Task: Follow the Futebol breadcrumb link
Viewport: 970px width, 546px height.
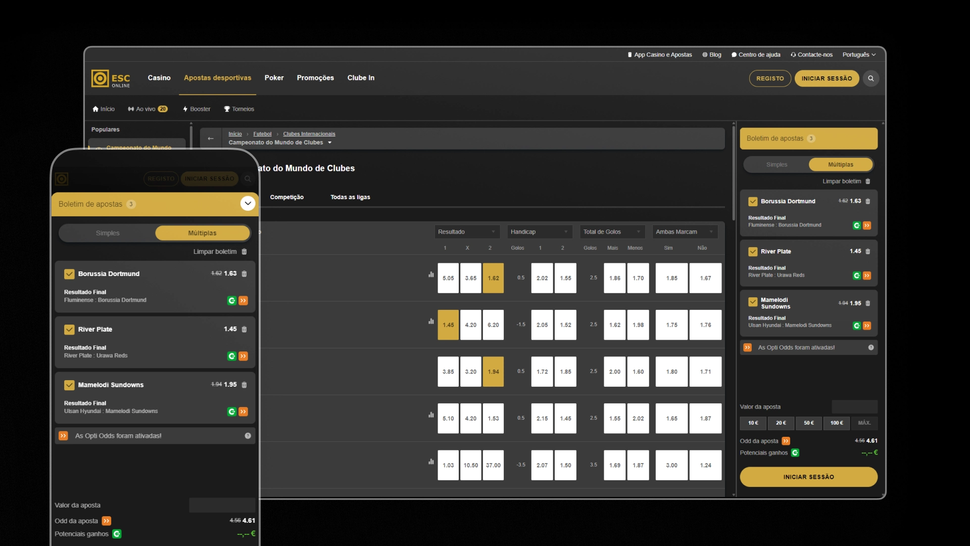Action: 262,134
